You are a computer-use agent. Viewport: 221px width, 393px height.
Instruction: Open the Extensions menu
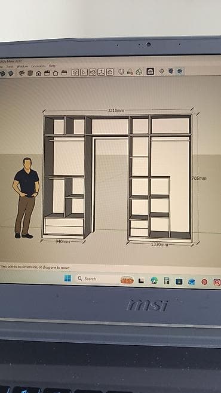(38, 66)
